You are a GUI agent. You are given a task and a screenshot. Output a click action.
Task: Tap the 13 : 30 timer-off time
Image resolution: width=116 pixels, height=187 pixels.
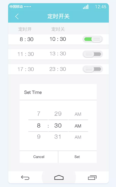(58, 54)
